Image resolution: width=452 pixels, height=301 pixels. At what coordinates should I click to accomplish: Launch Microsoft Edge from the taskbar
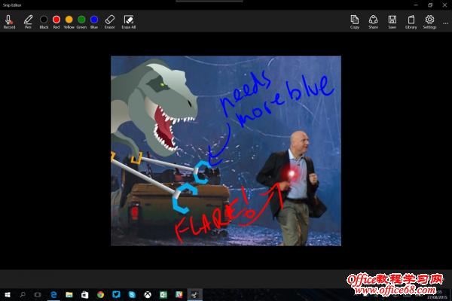(x=54, y=294)
